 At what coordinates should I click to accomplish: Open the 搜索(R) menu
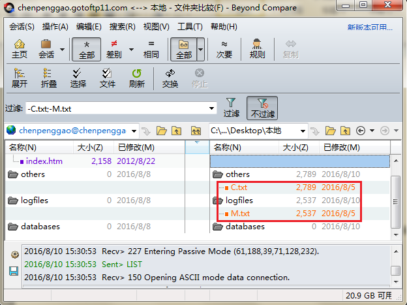122,27
